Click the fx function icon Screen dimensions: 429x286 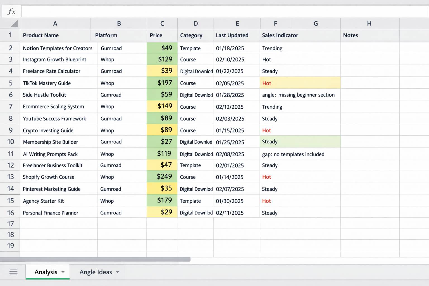pos(11,11)
